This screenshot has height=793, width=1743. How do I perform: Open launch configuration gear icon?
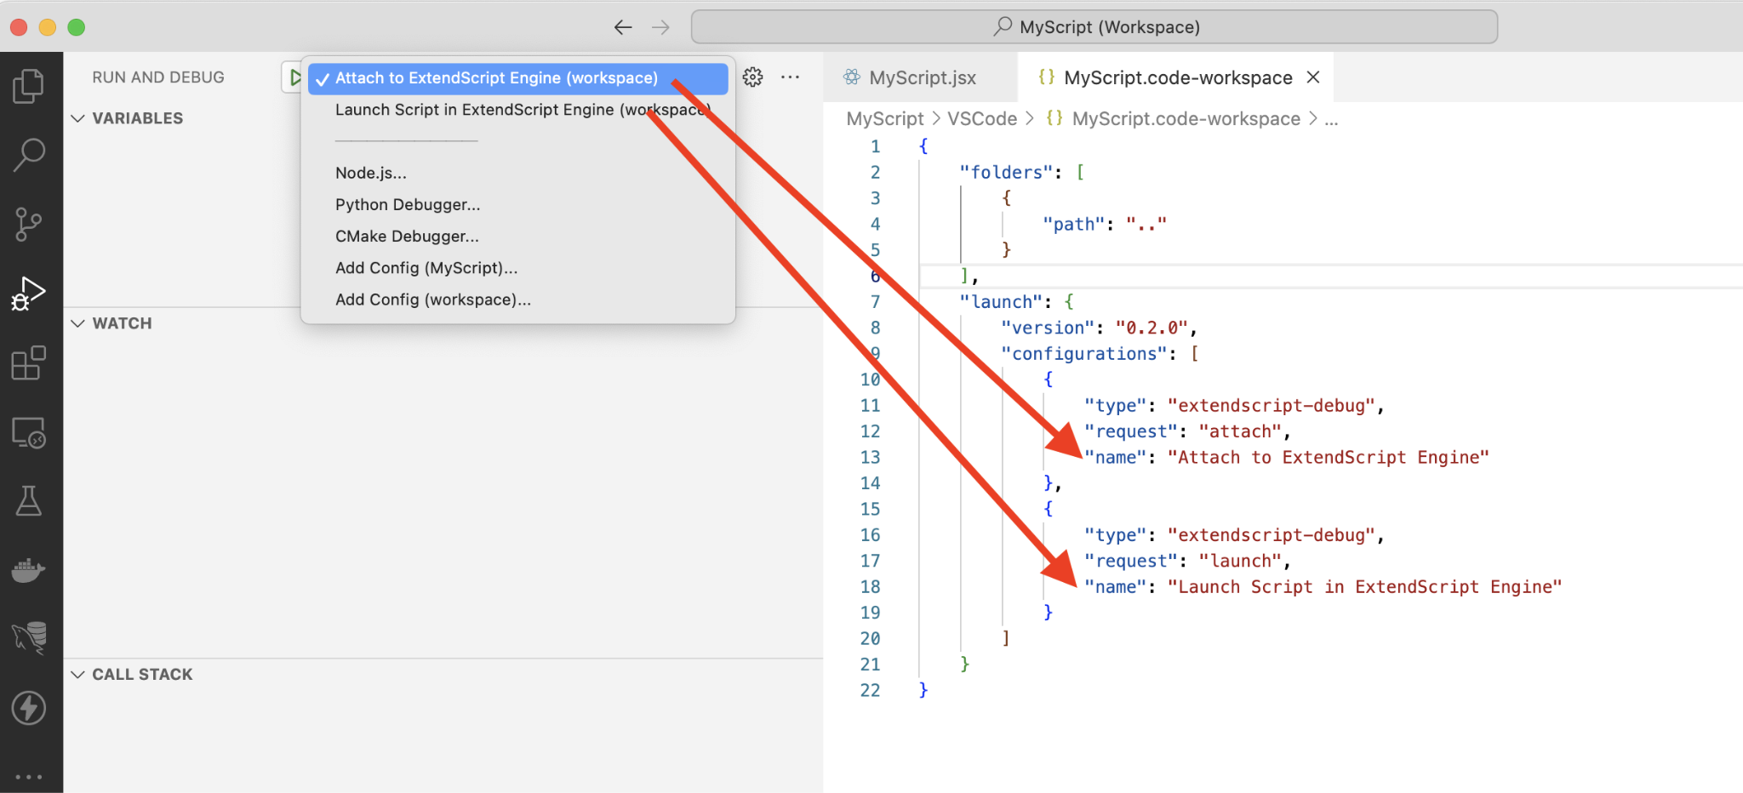[x=752, y=77]
